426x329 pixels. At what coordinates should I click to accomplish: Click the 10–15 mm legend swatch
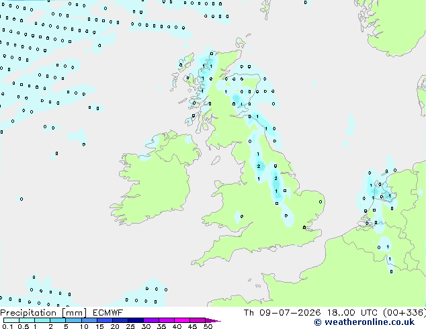89,320
